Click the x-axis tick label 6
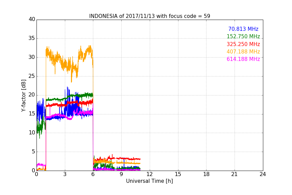The width and height of the screenshot is (292, 195). point(93,174)
